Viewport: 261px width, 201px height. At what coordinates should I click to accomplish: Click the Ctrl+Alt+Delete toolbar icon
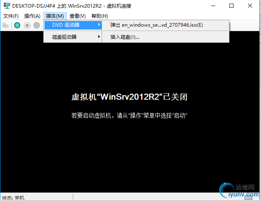[6, 25]
